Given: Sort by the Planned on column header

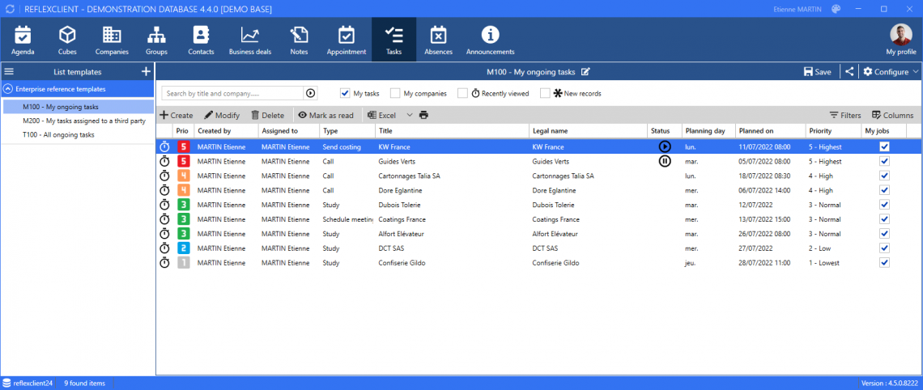Looking at the screenshot, I should 770,130.
